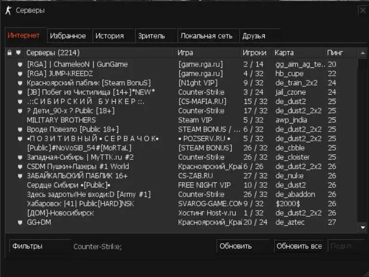The width and height of the screenshot is (369, 277).
Task: Select the MILITARY BROTHERS server row
Action: (x=181, y=120)
